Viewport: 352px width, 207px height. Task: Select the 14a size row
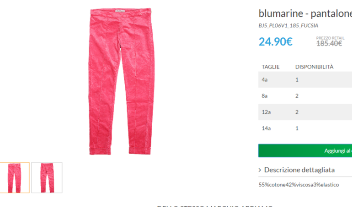click(305, 128)
